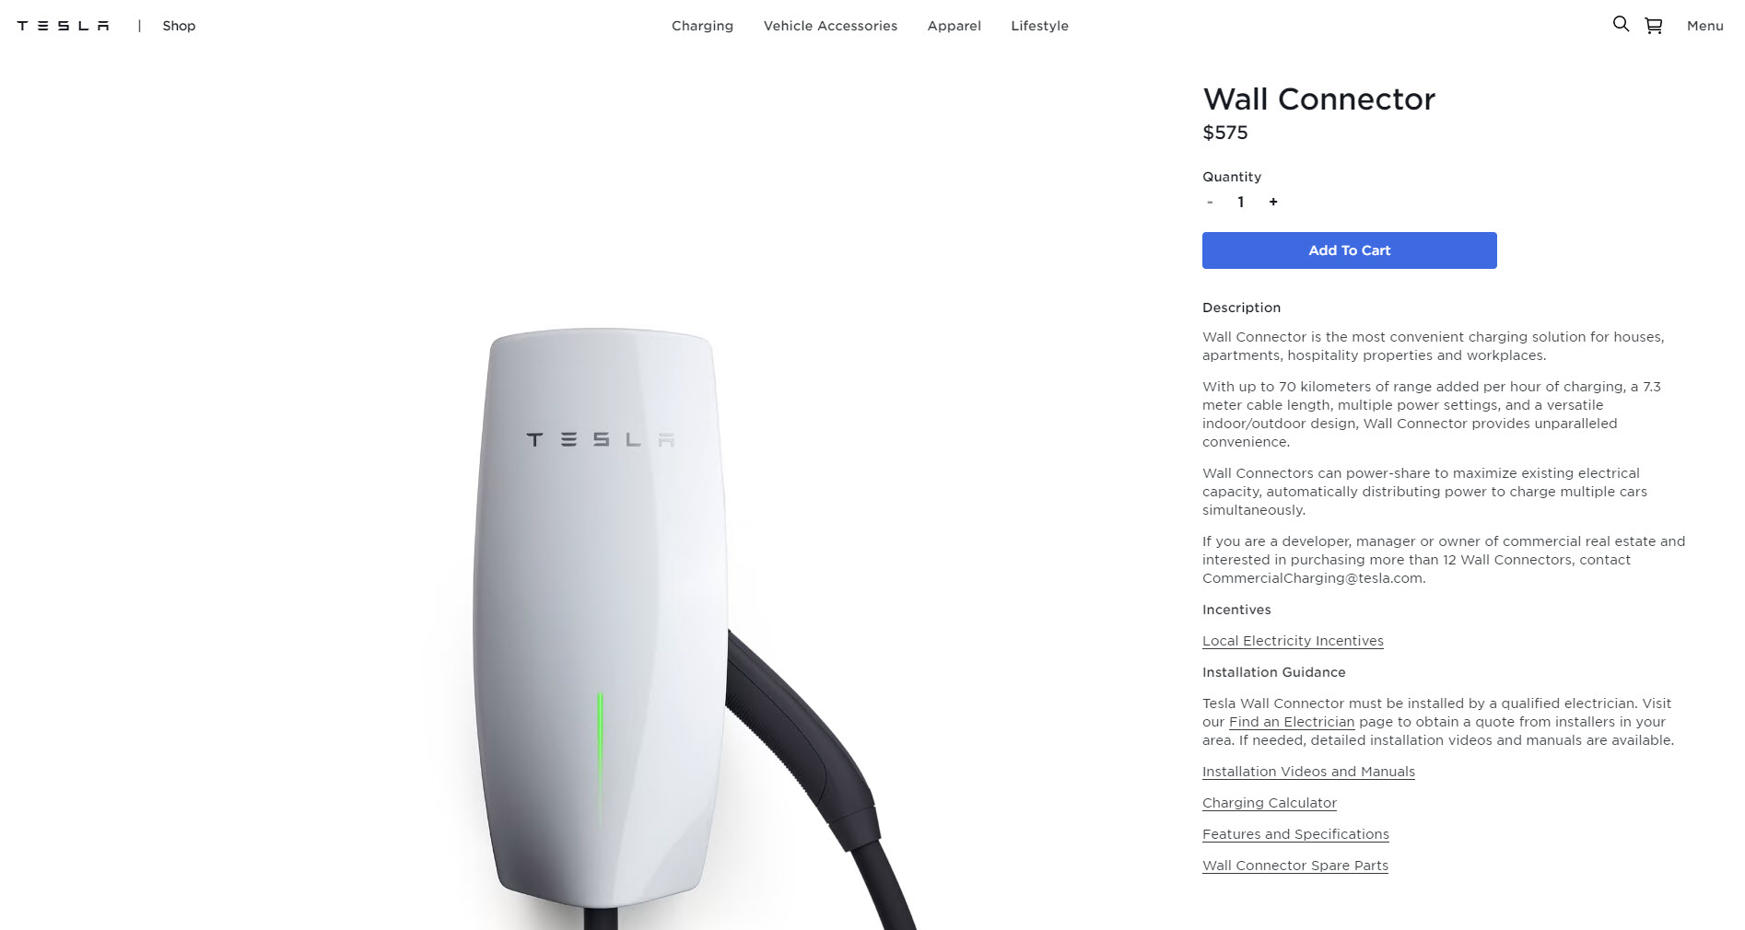
Task: Follow the Find an Electrician link
Action: [x=1292, y=722]
